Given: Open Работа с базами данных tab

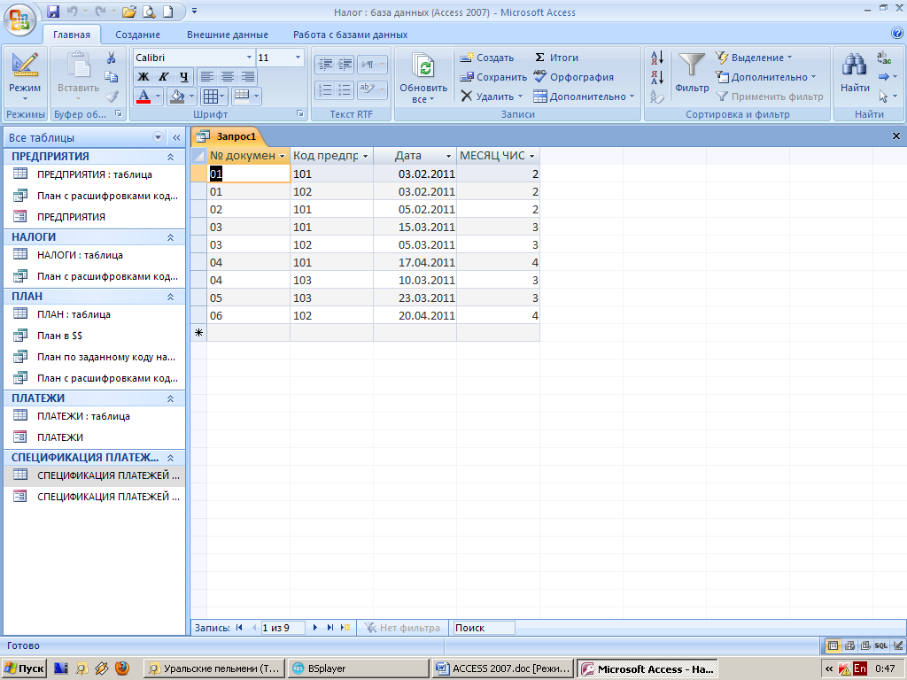Looking at the screenshot, I should (351, 35).
